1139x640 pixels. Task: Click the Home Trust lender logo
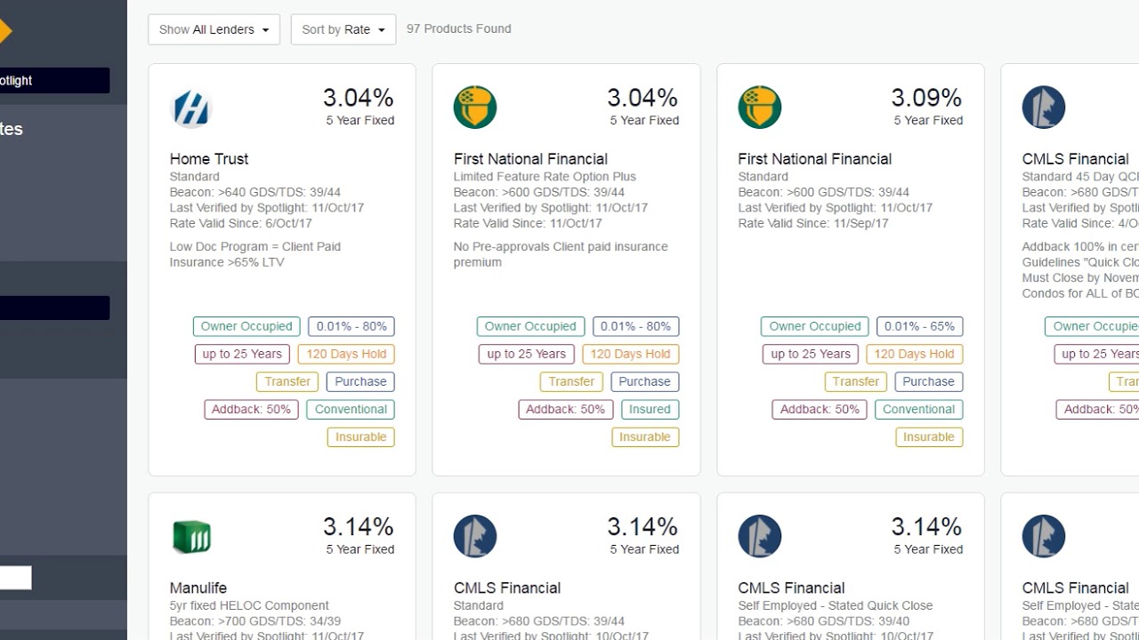click(x=190, y=108)
